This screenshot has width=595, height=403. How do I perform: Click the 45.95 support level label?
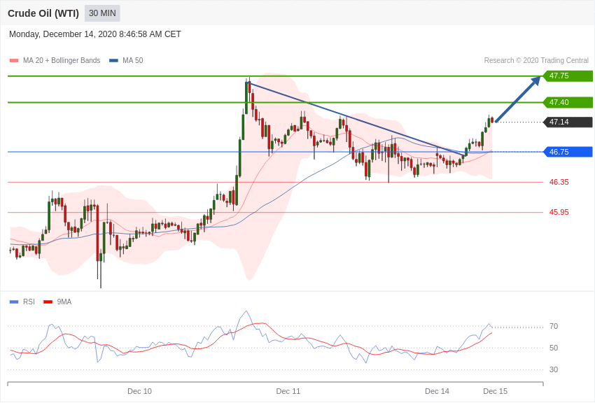click(x=559, y=212)
